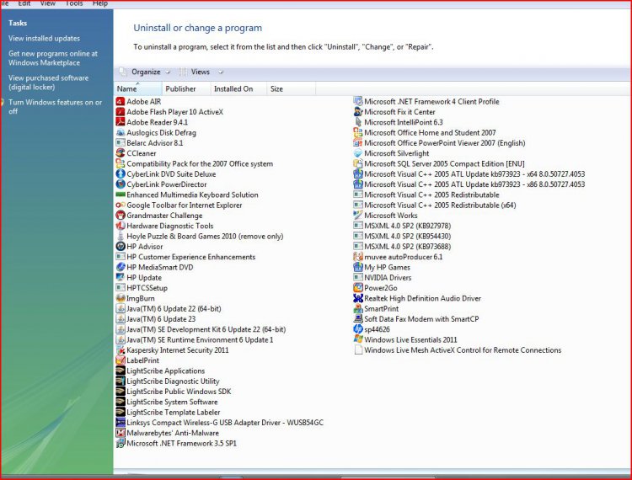Screen dimensions: 632x480
Task: Select Belarc Advisor 8.1 entry
Action: click(149, 143)
